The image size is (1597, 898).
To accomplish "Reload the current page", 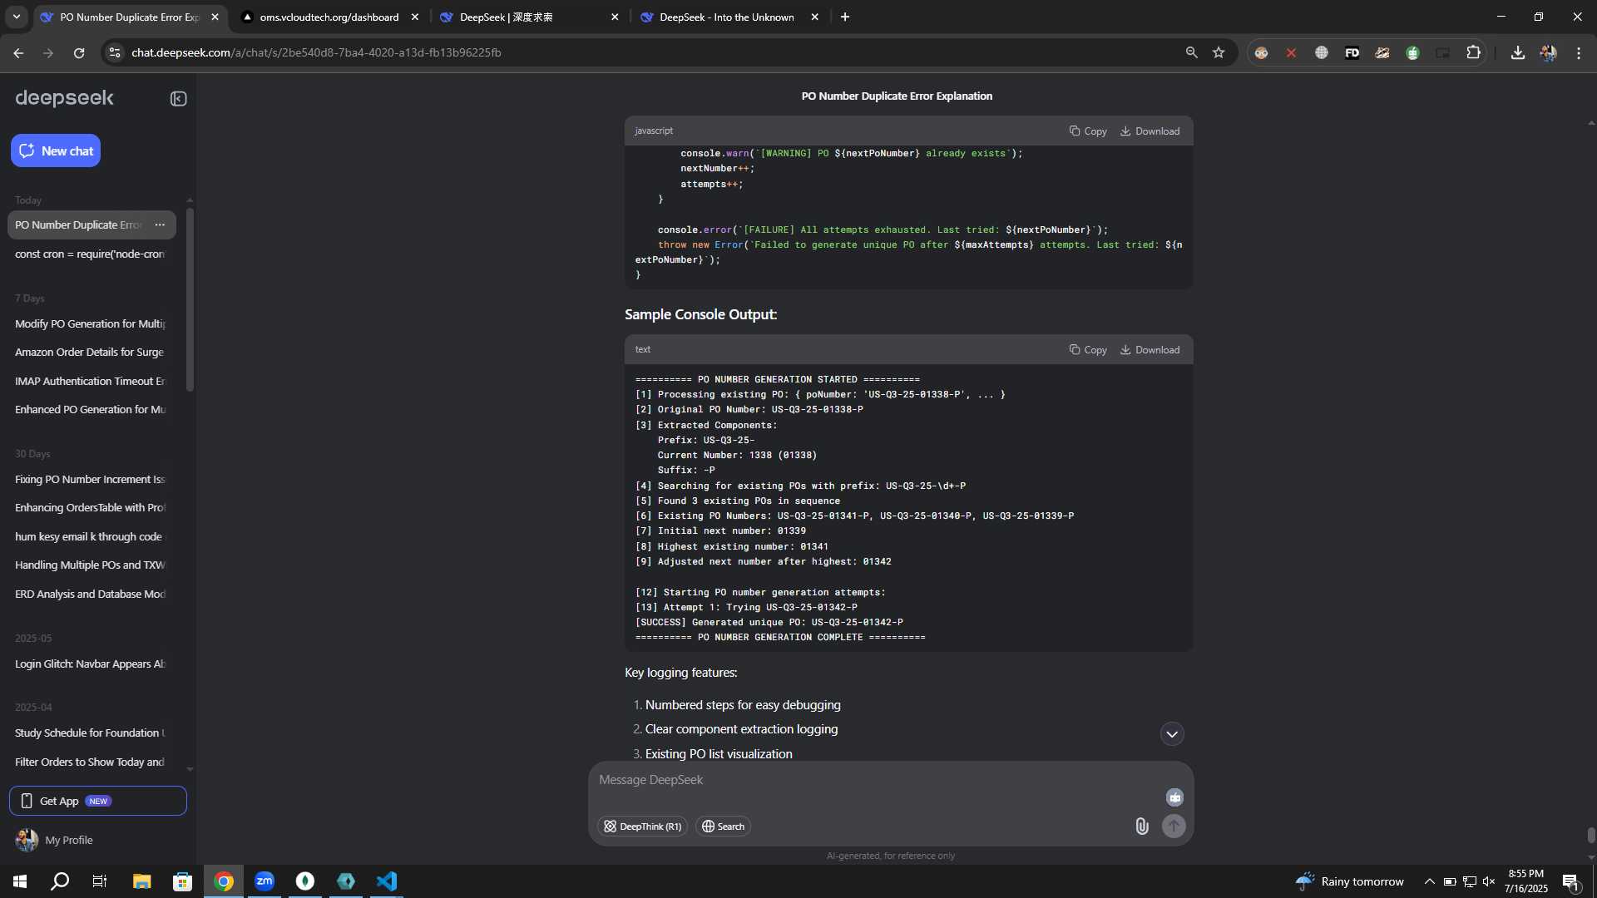I will [79, 52].
